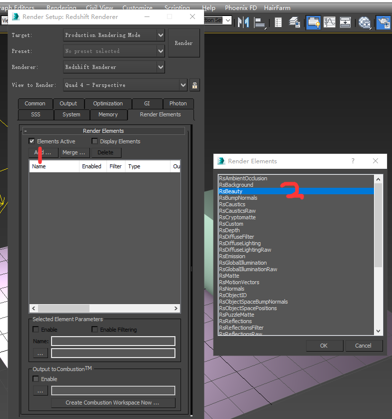Click vertical scrollbar thumb in Render Elements list
Image resolution: width=392 pixels, height=419 pixels.
378,225
